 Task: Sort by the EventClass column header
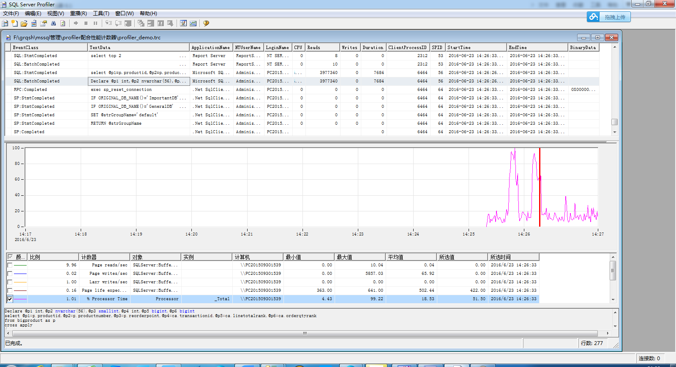[x=49, y=47]
